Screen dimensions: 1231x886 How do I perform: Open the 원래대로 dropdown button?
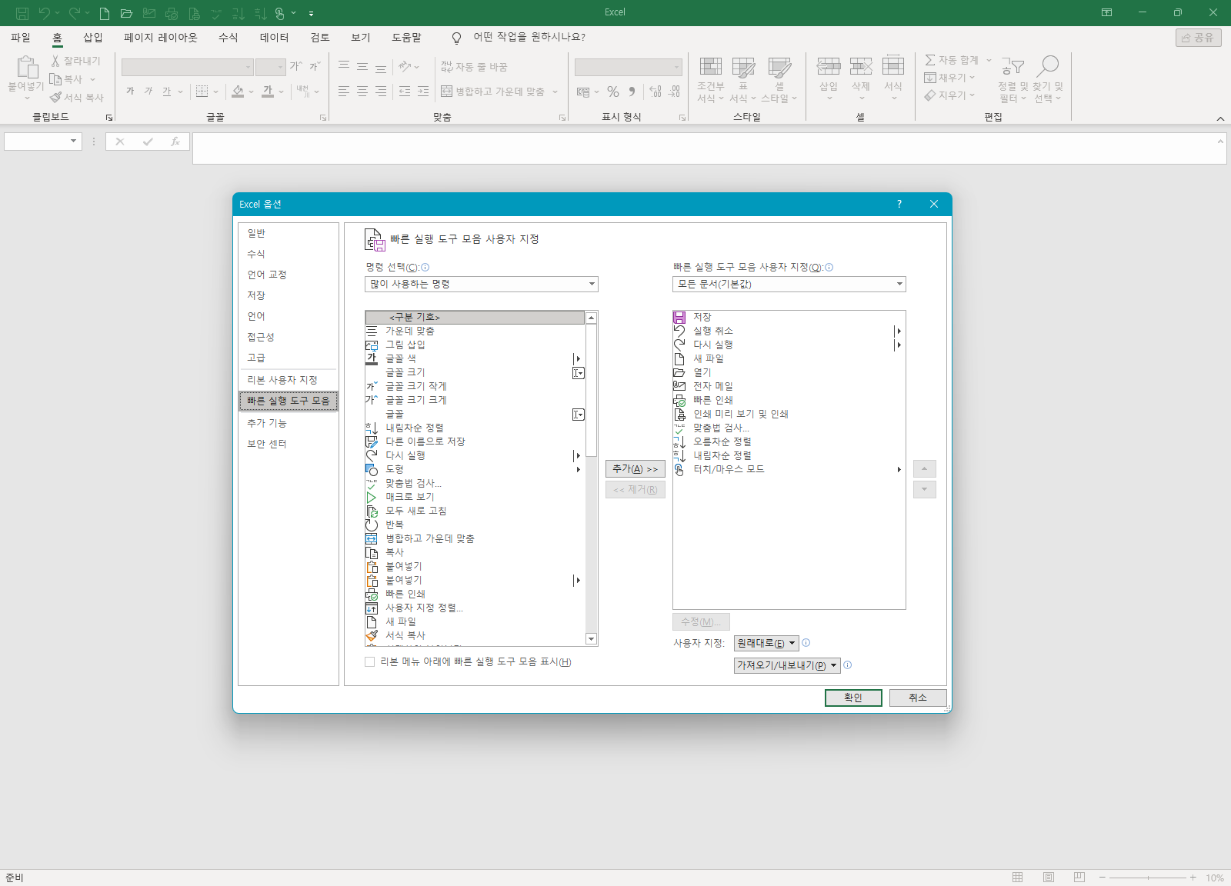point(766,643)
